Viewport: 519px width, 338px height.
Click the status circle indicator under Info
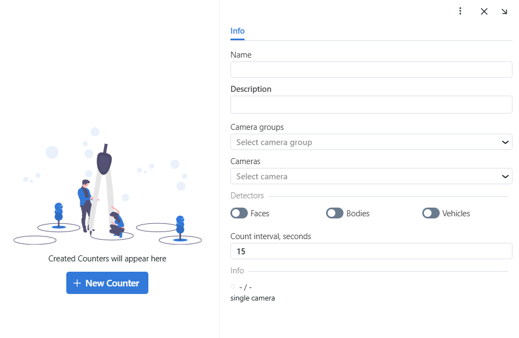point(233,286)
